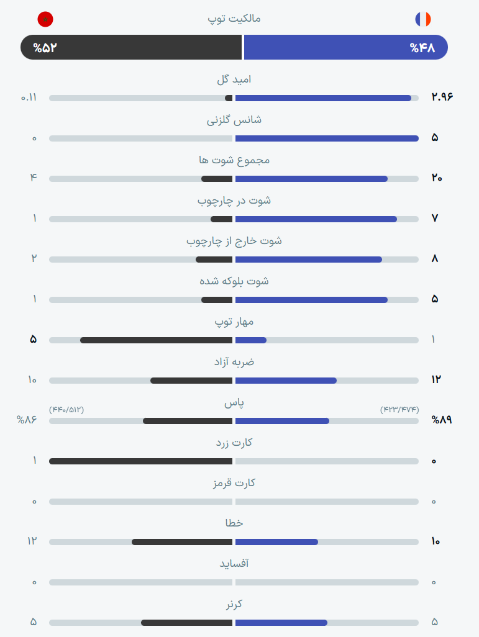479x637 pixels.
Task: Click the Morocco flag icon
Action: pos(45,19)
